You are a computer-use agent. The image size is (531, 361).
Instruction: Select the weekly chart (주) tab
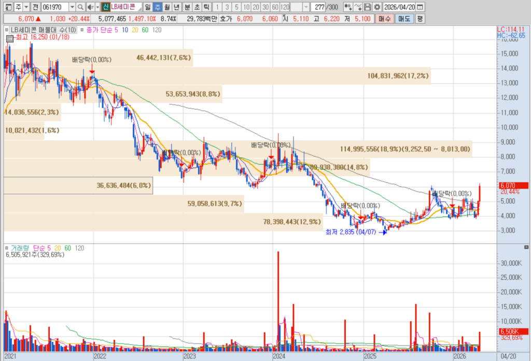tap(158, 7)
